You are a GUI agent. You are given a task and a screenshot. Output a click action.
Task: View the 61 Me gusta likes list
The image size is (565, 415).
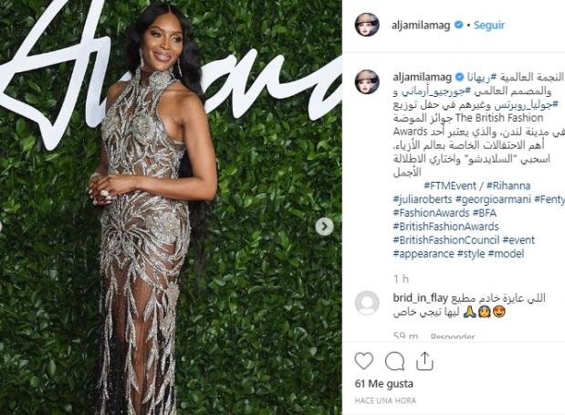click(x=383, y=384)
